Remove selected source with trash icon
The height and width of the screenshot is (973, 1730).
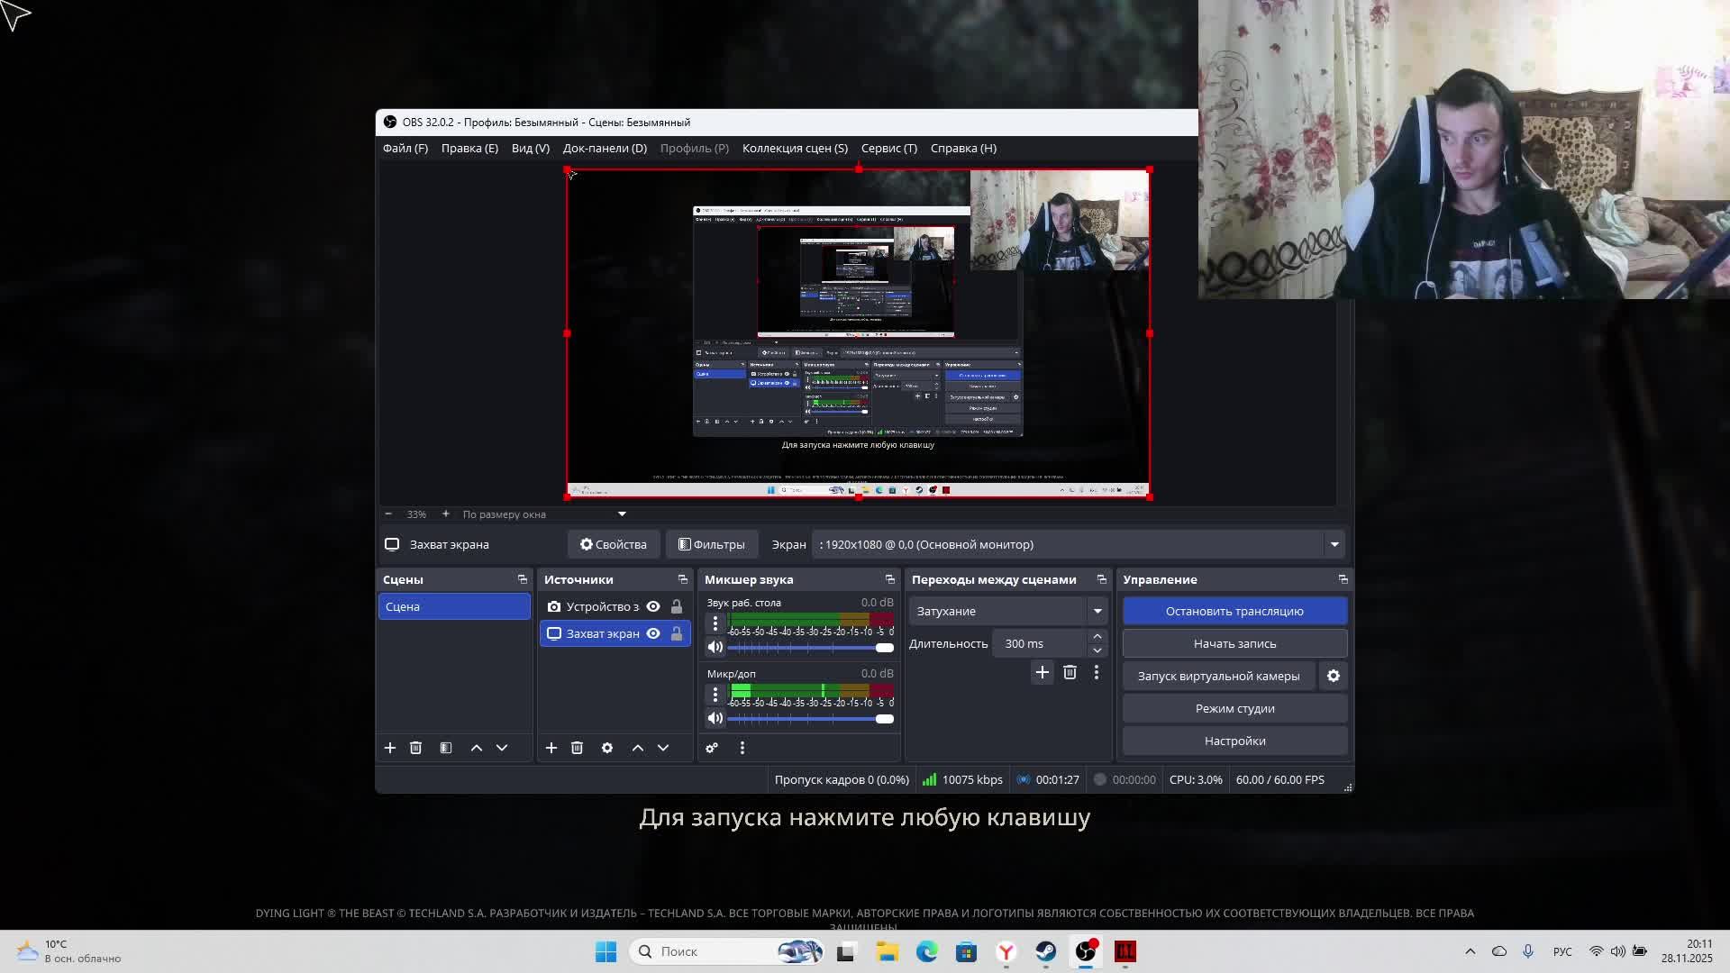(x=578, y=748)
